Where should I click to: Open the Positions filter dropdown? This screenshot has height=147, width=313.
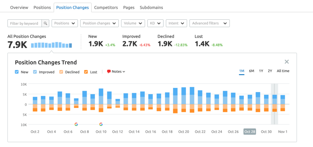64,23
